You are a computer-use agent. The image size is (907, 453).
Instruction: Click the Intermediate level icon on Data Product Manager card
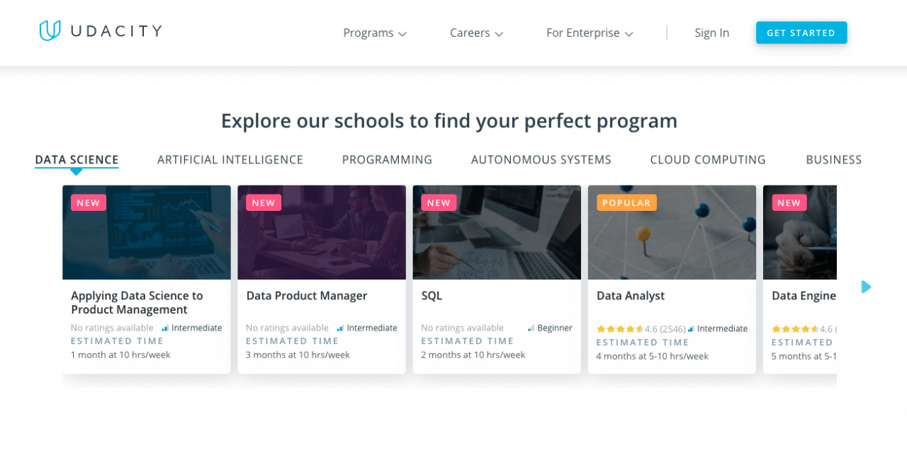pos(340,328)
